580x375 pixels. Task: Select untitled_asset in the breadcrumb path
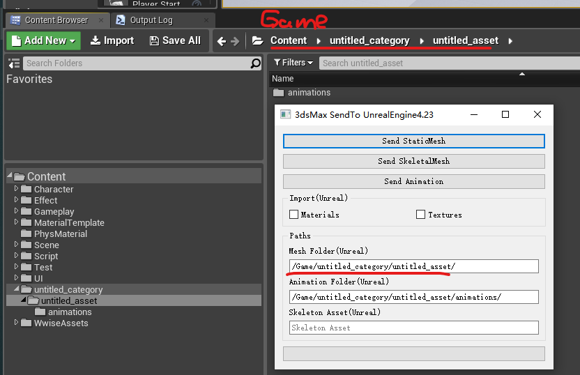pyautogui.click(x=466, y=40)
